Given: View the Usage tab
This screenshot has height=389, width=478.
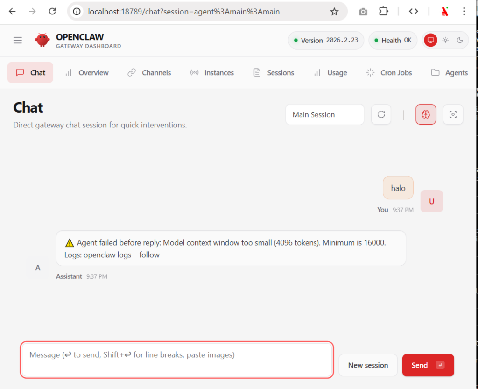Looking at the screenshot, I should pos(330,72).
